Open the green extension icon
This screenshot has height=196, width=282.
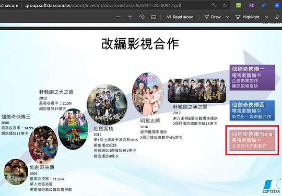point(238,5)
